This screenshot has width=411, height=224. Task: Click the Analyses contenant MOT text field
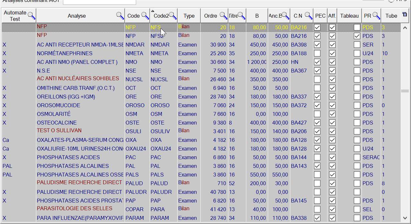pyautogui.click(x=99, y=2)
